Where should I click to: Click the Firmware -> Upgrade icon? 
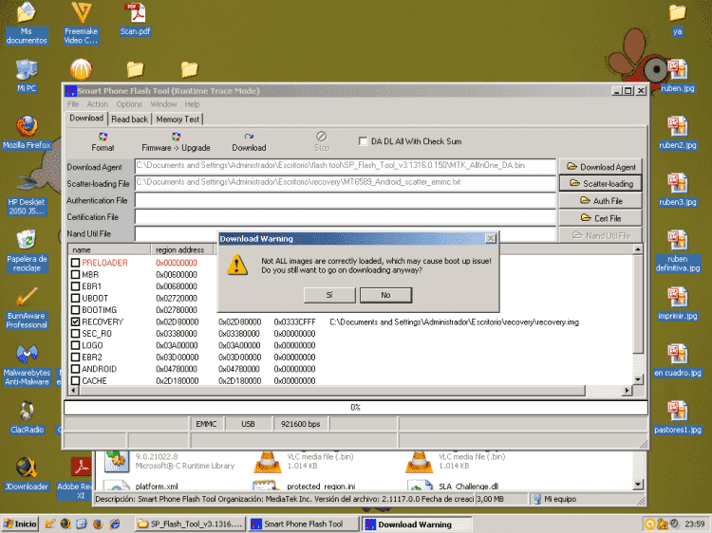coord(176,141)
